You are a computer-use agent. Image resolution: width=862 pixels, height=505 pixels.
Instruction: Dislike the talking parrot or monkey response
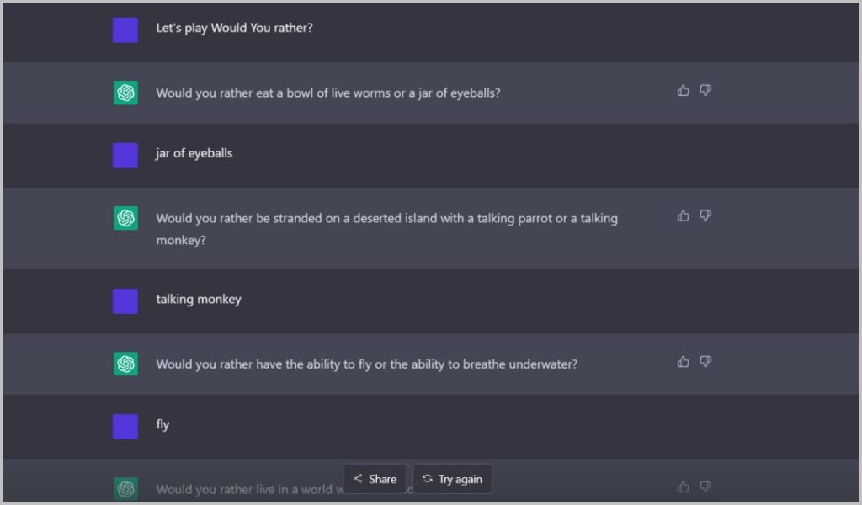[x=705, y=215]
